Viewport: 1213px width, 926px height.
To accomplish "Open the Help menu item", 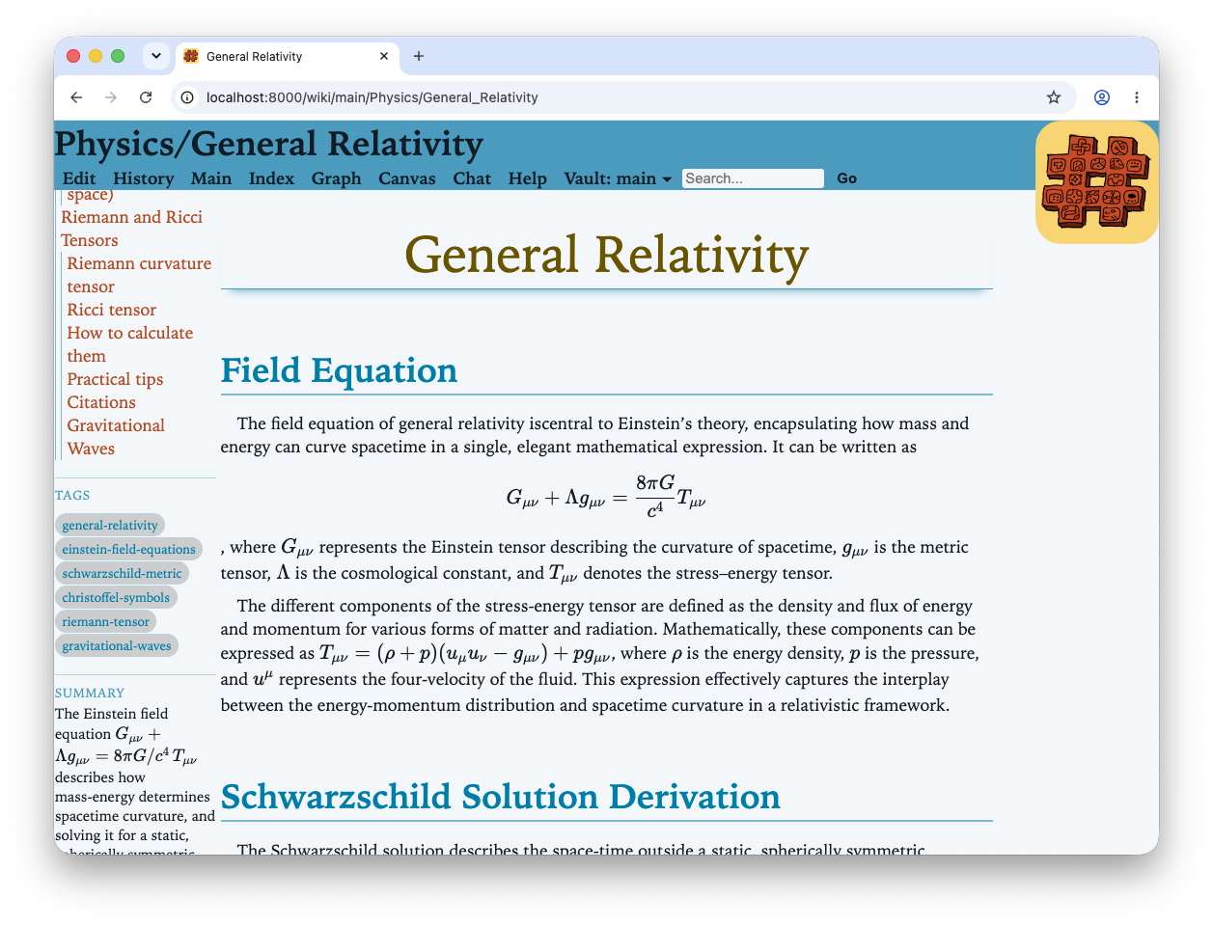I will pyautogui.click(x=528, y=178).
